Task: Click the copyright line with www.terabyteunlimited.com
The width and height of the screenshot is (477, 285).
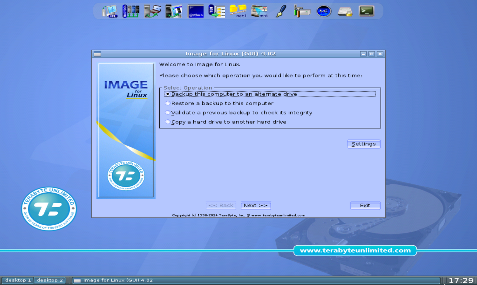Action: point(238,215)
